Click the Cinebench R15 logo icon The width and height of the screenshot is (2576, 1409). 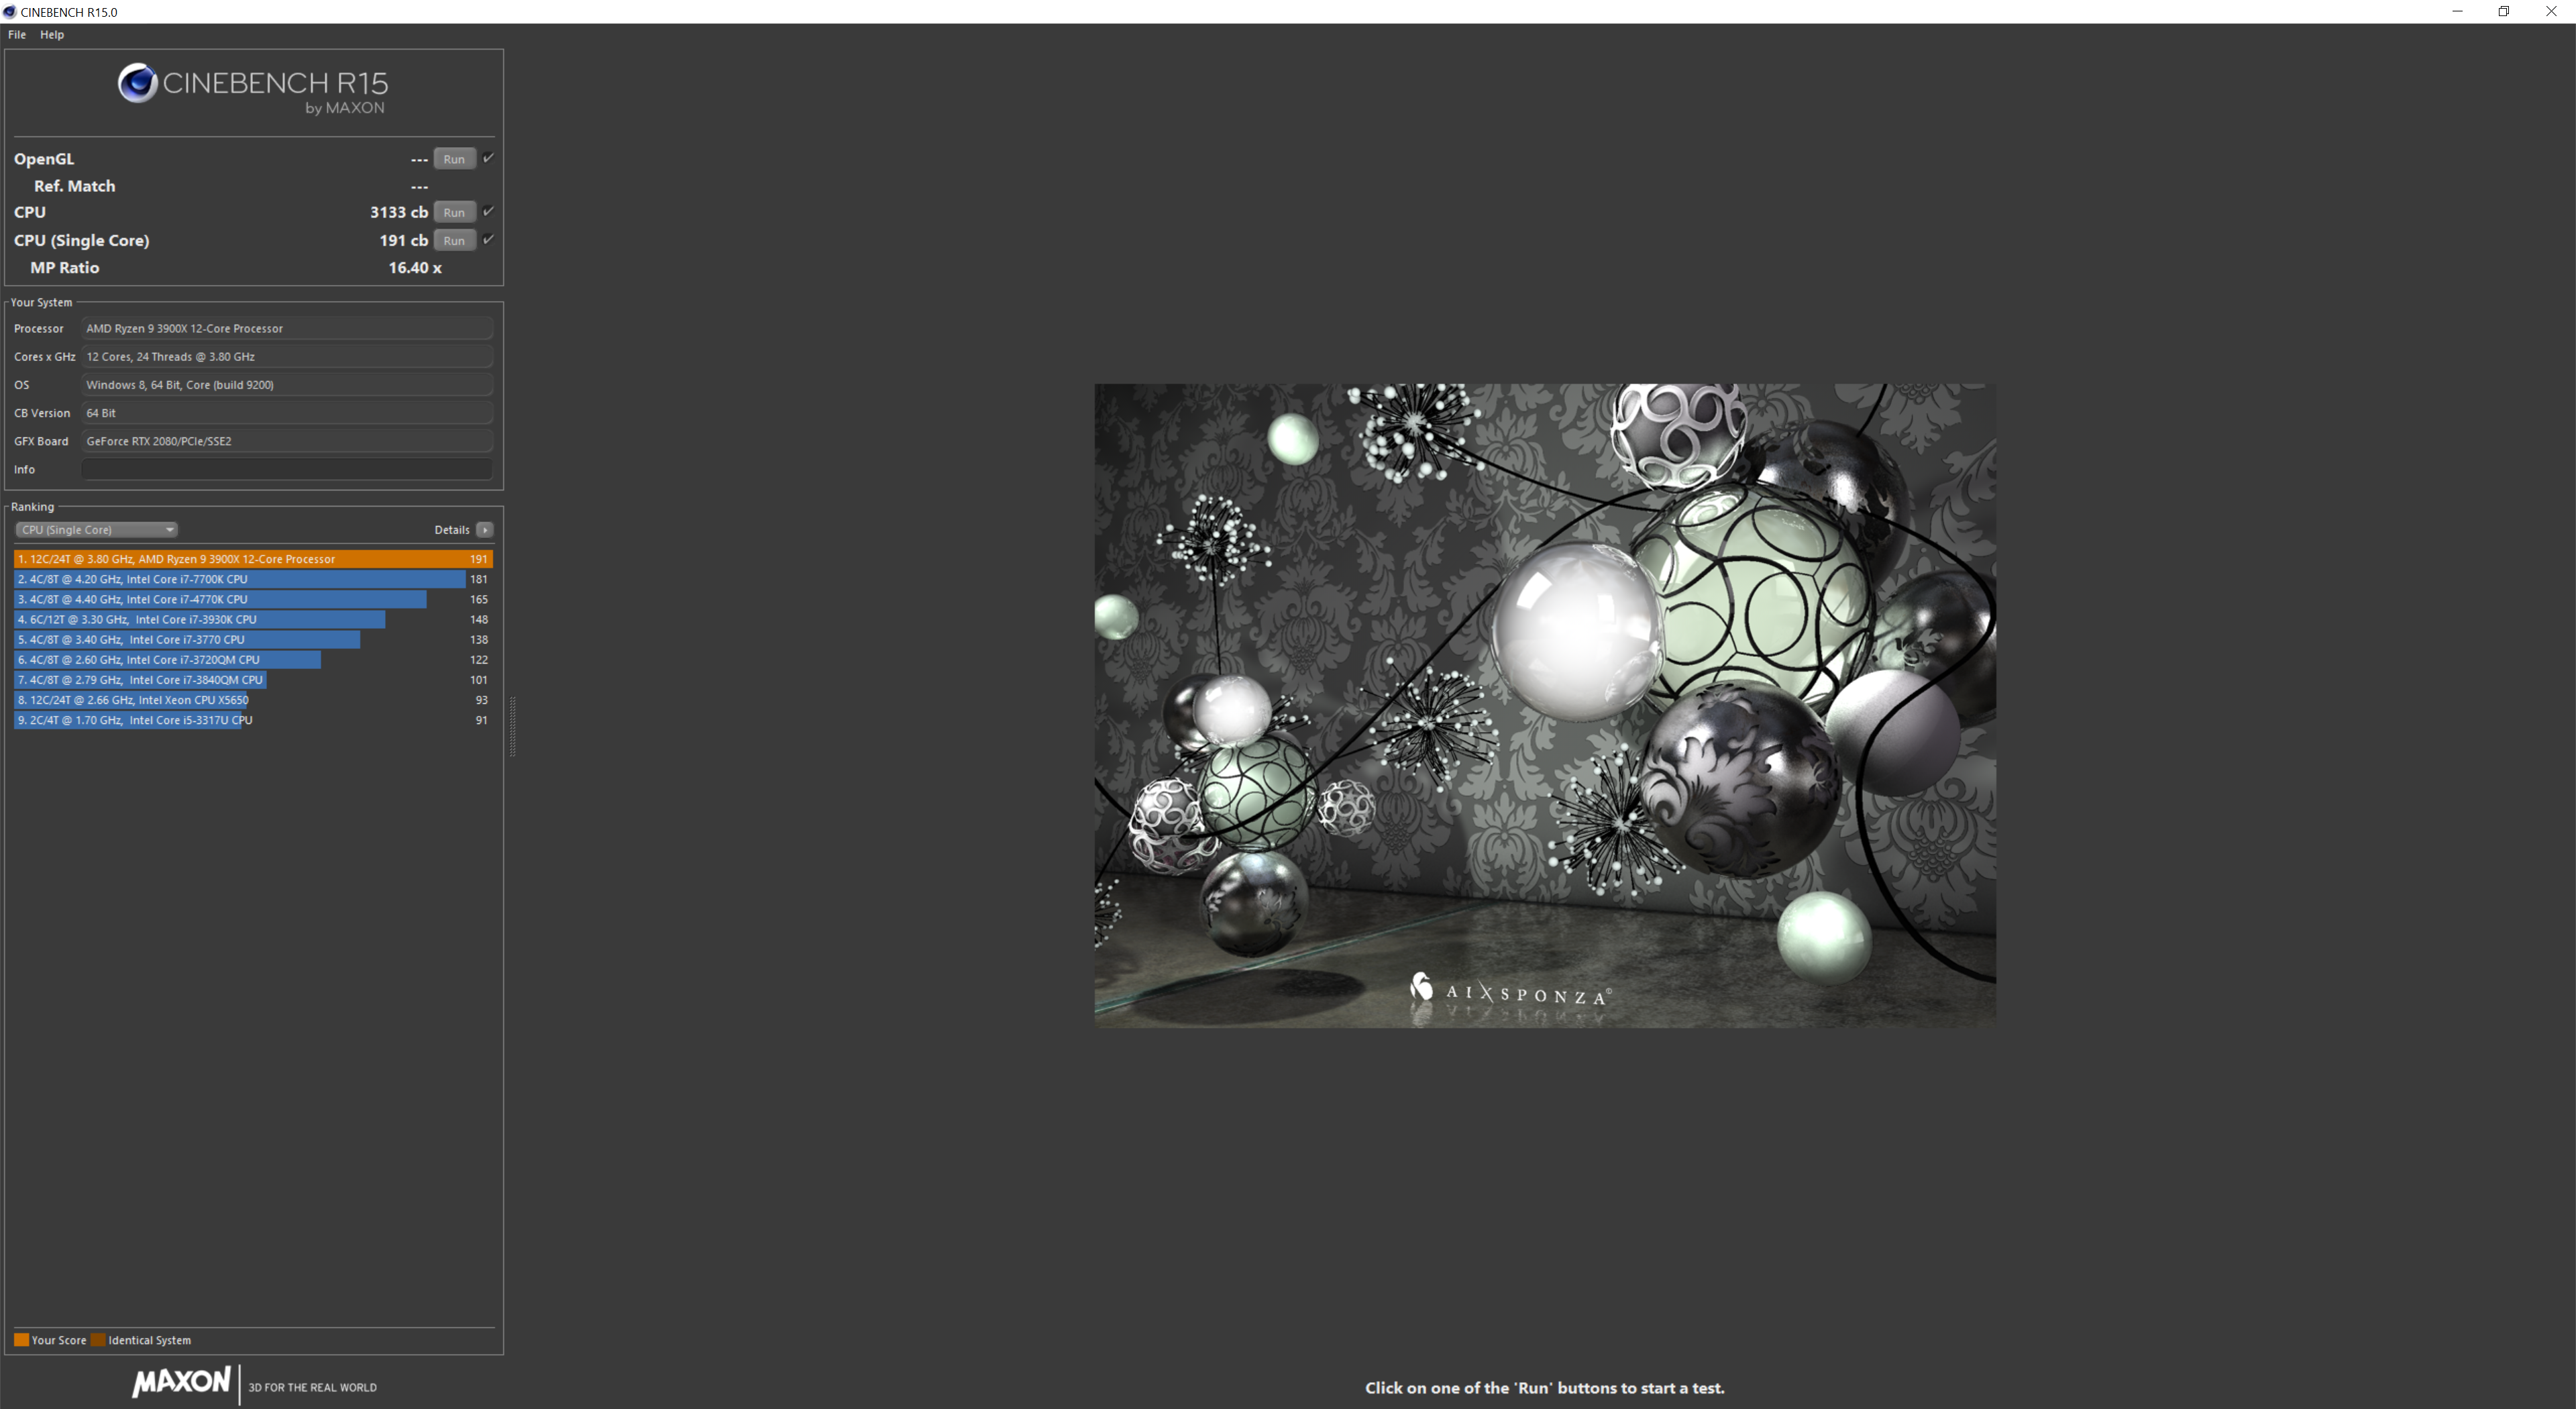point(137,83)
